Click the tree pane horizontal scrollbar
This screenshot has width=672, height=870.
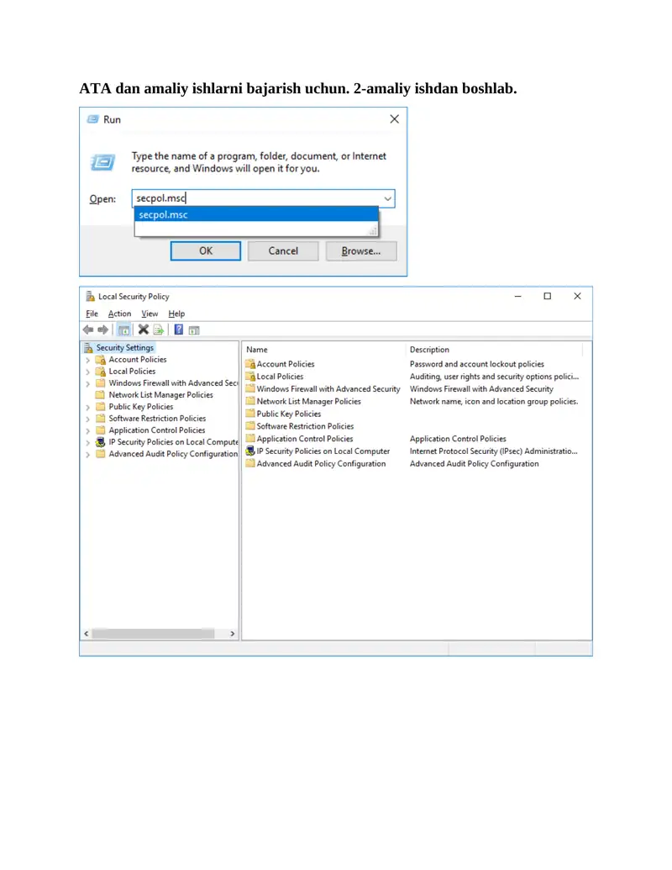tap(151, 633)
